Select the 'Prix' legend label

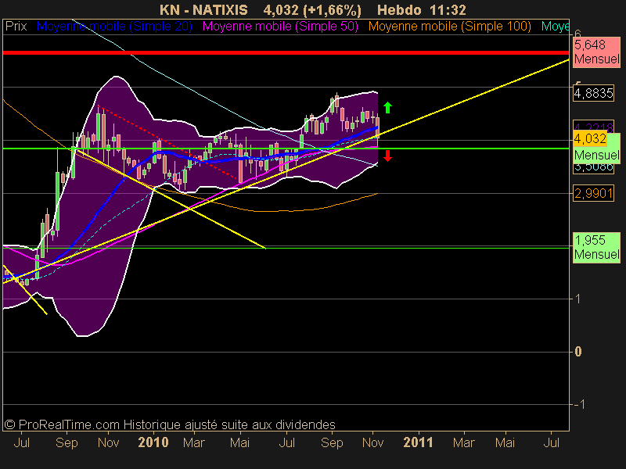tap(16, 27)
